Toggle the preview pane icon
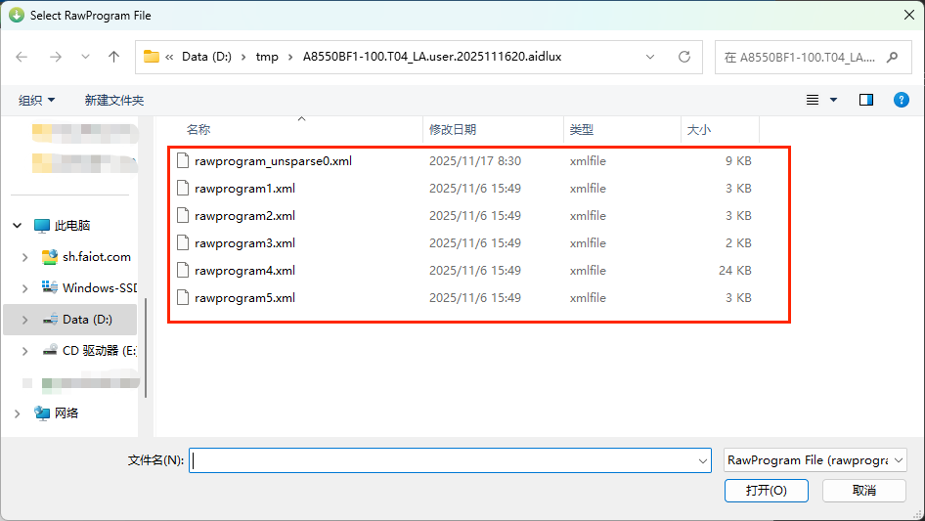Image resolution: width=925 pixels, height=521 pixels. [865, 100]
